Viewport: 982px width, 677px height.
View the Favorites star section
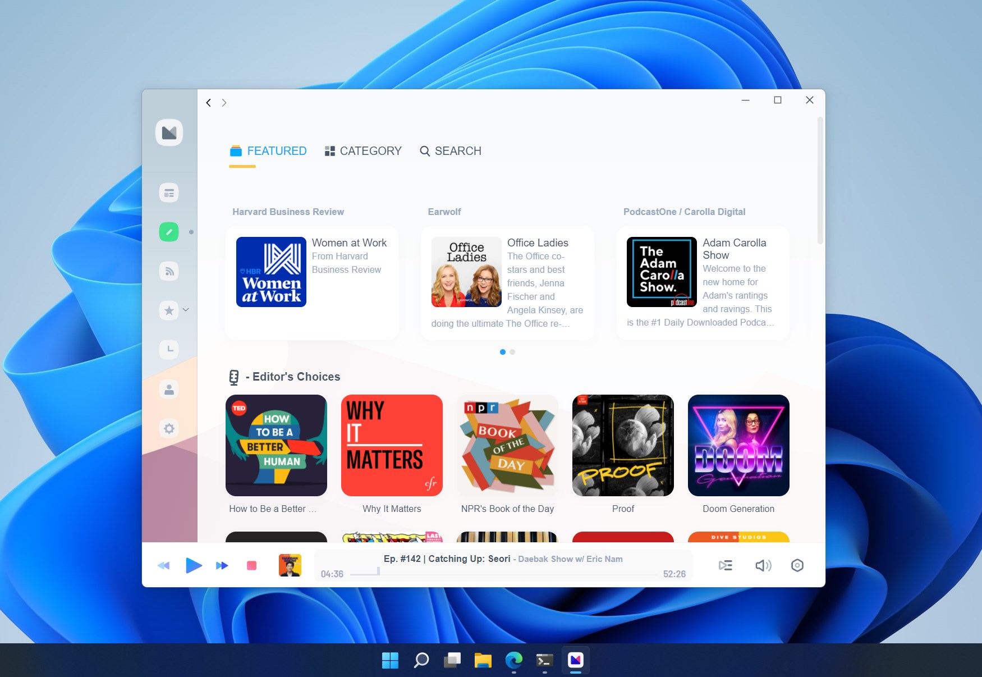(168, 310)
